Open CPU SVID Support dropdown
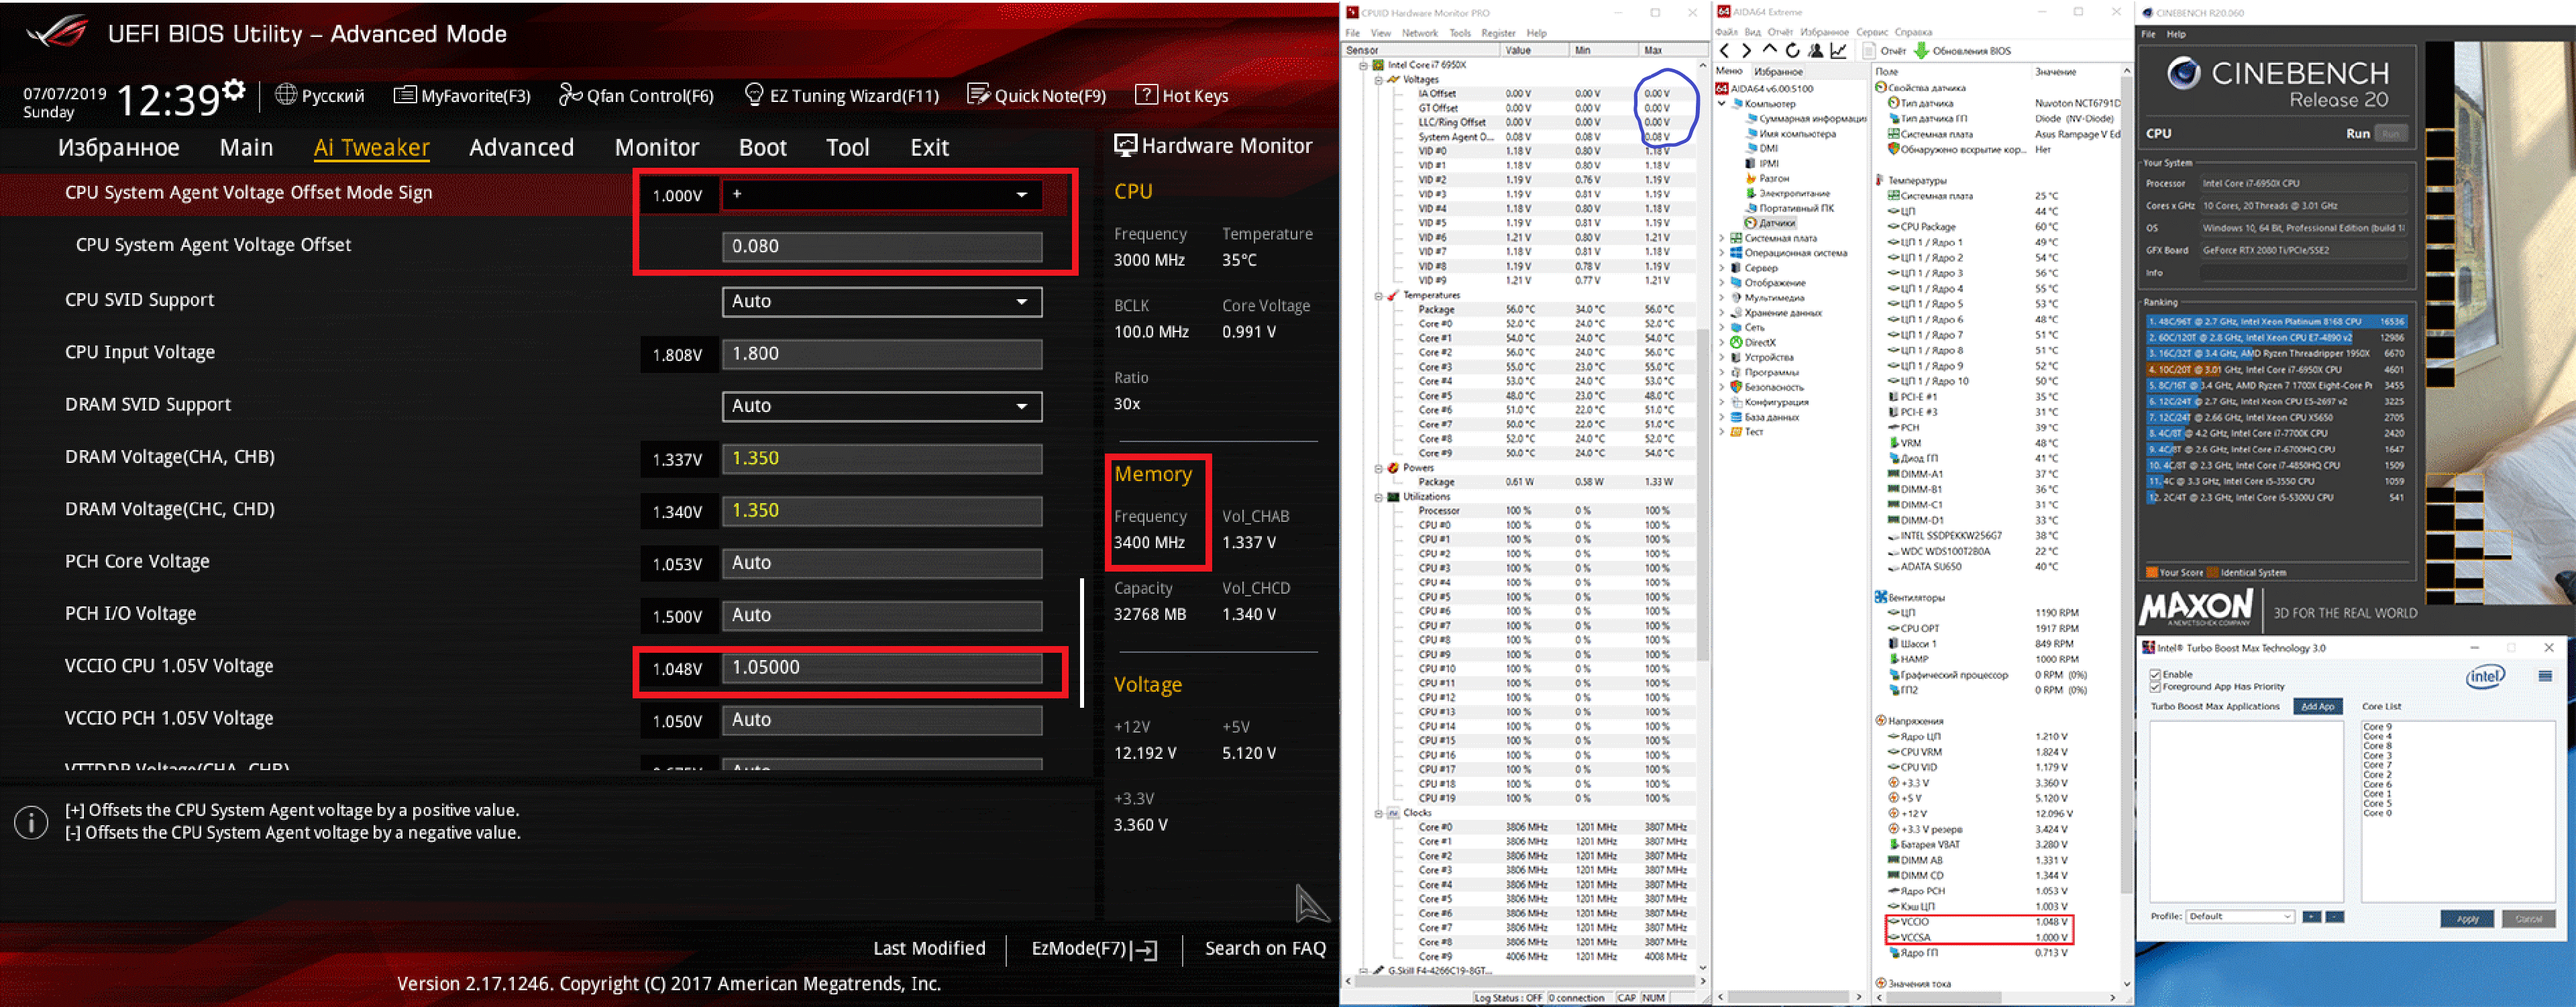The height and width of the screenshot is (1007, 2576). (881, 301)
